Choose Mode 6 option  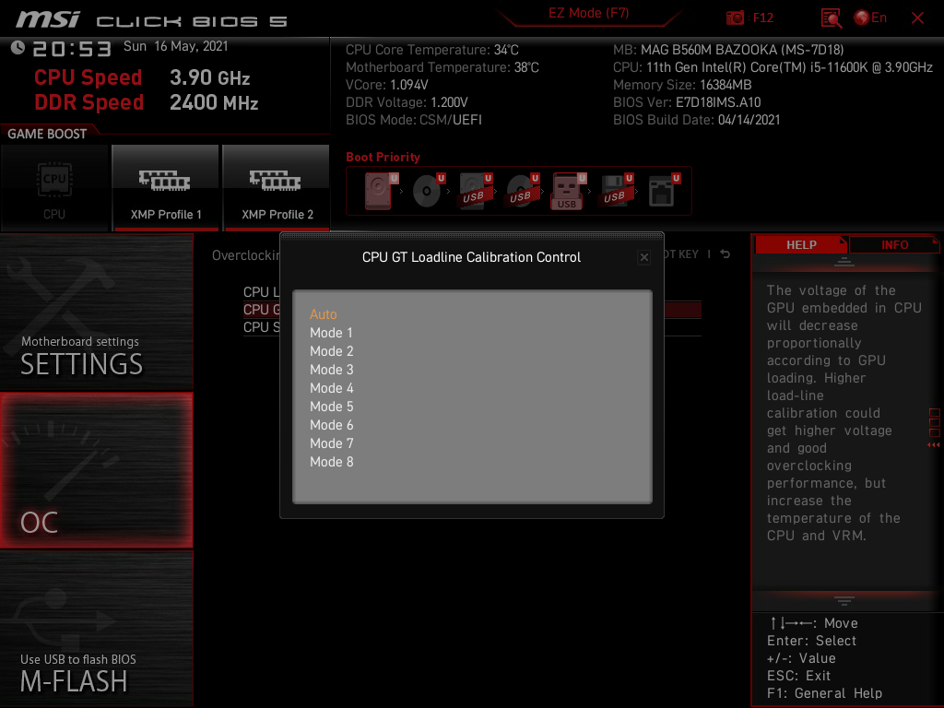tap(331, 425)
